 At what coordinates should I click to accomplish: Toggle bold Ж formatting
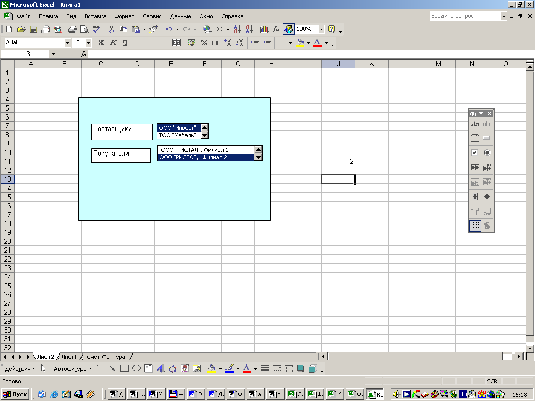click(101, 43)
